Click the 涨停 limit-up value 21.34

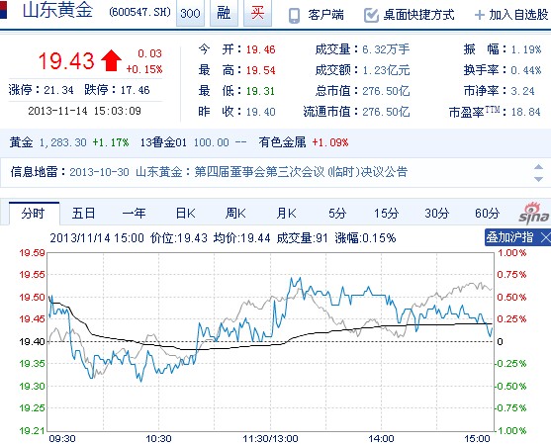point(58,90)
